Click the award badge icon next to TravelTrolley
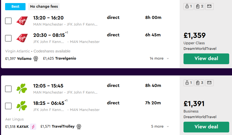This screenshot has height=135, width=232. tap(79, 127)
